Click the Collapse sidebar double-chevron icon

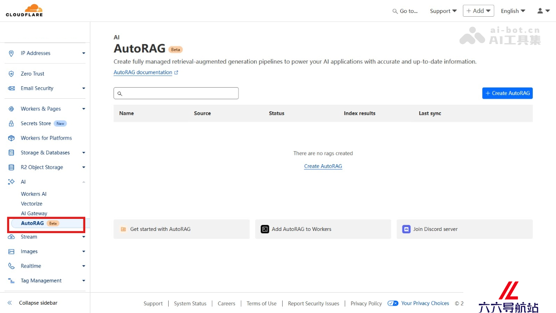click(10, 303)
